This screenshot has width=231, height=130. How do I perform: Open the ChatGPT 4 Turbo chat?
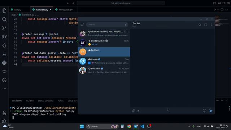coord(104,33)
